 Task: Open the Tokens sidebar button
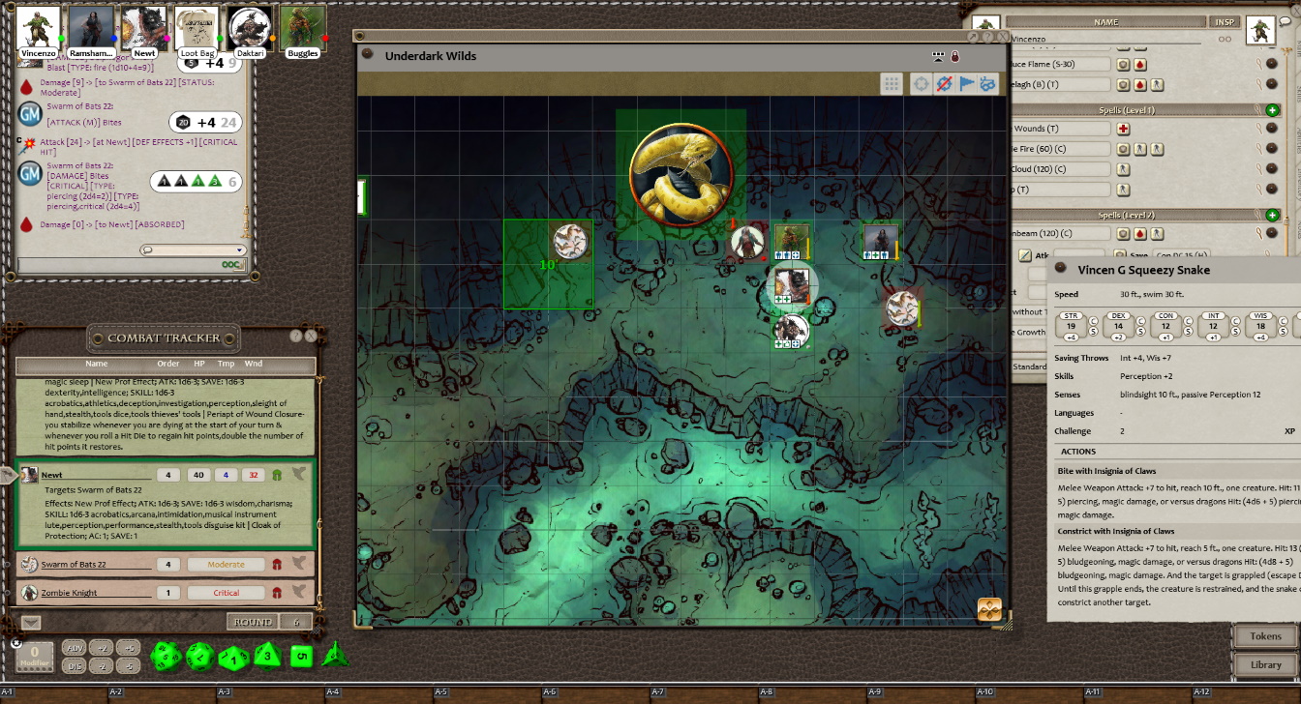(1265, 636)
